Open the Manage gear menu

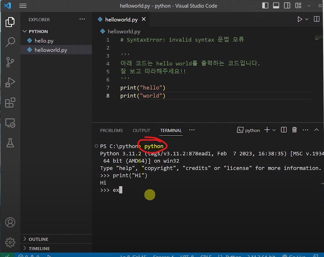pos(10,242)
